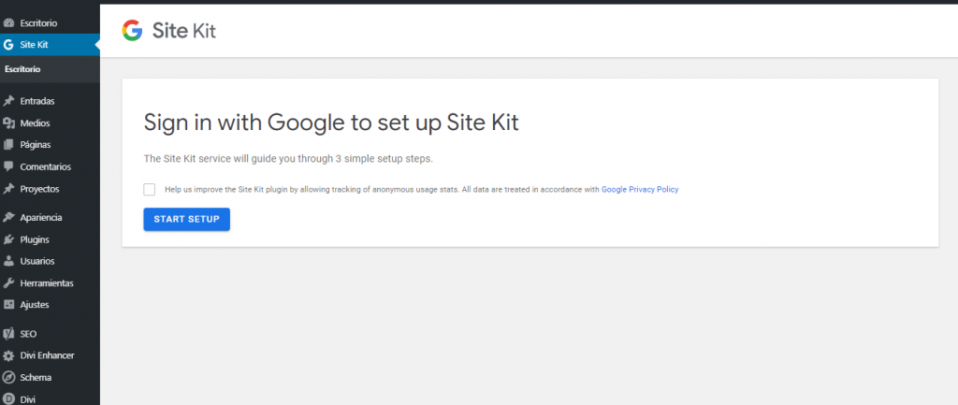Image resolution: width=958 pixels, height=405 pixels.
Task: Click the Plugins plug icon
Action: click(8, 239)
